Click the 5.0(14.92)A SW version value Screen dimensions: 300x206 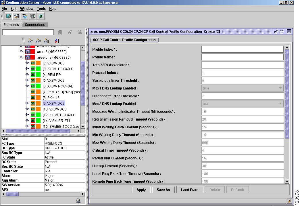point(54,185)
